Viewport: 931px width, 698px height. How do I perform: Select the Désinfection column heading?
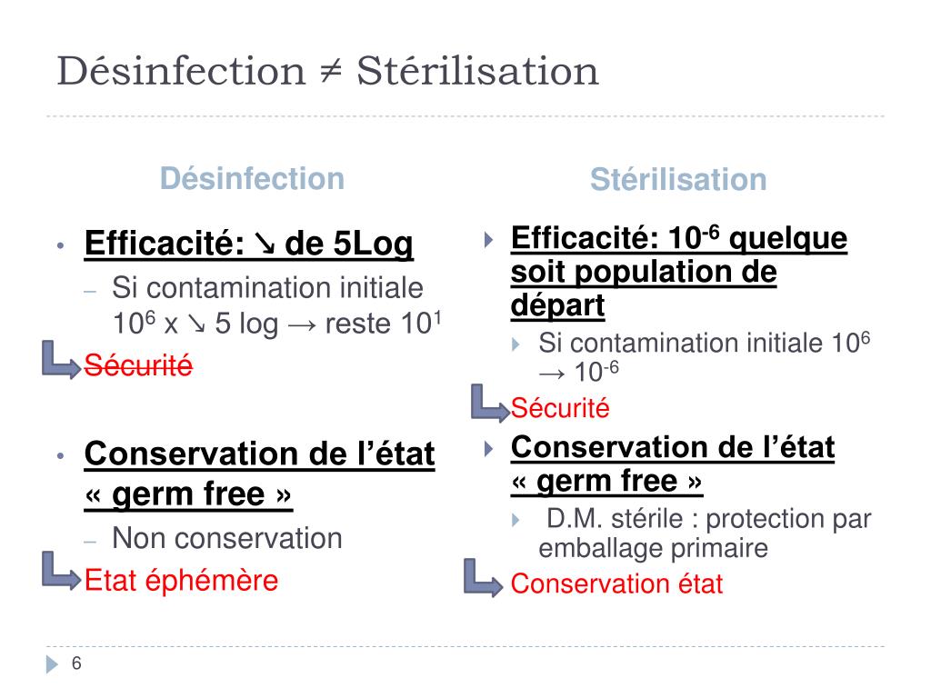click(x=253, y=178)
